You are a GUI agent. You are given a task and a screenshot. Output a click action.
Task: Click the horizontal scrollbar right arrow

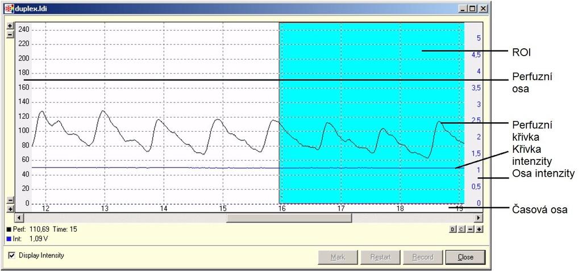pos(479,218)
